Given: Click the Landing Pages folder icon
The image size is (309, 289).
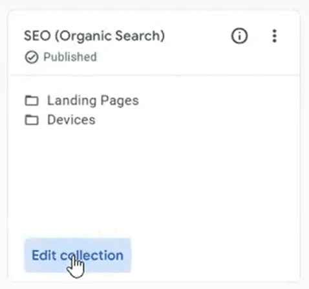Looking at the screenshot, I should (32, 100).
